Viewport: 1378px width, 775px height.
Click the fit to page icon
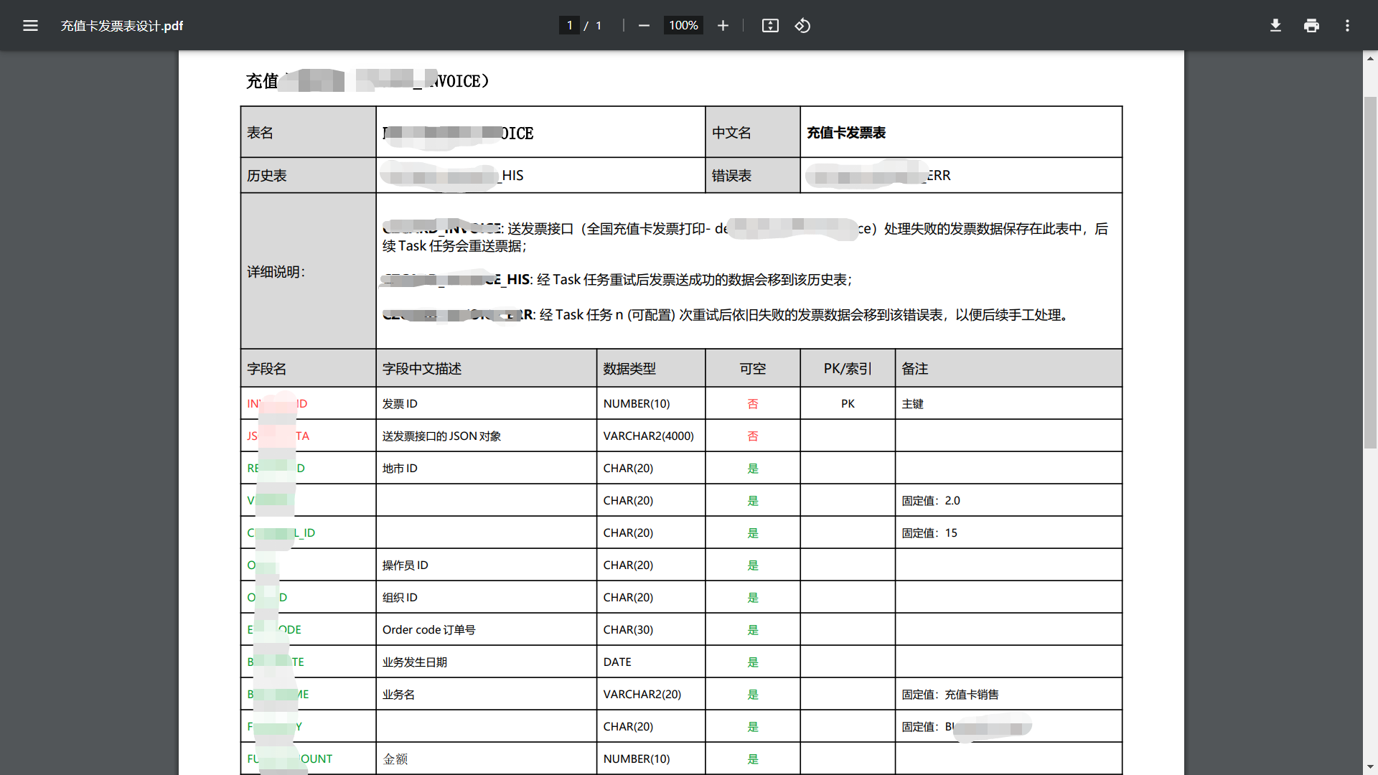point(770,26)
